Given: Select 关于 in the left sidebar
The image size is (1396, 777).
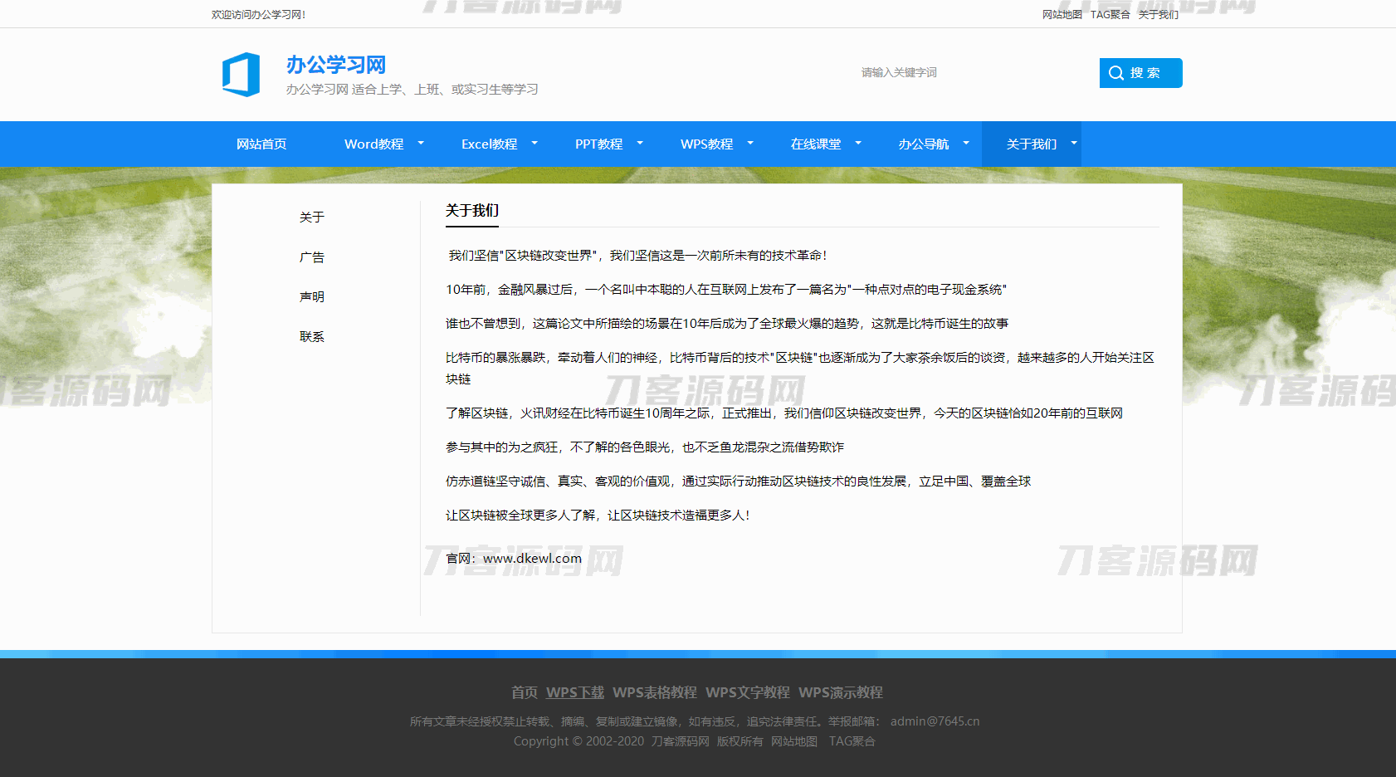Looking at the screenshot, I should tap(312, 217).
